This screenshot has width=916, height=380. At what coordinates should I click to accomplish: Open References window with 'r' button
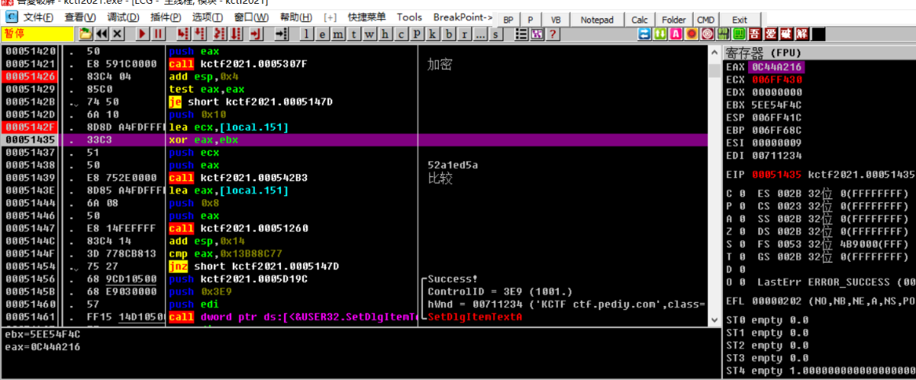tap(464, 34)
